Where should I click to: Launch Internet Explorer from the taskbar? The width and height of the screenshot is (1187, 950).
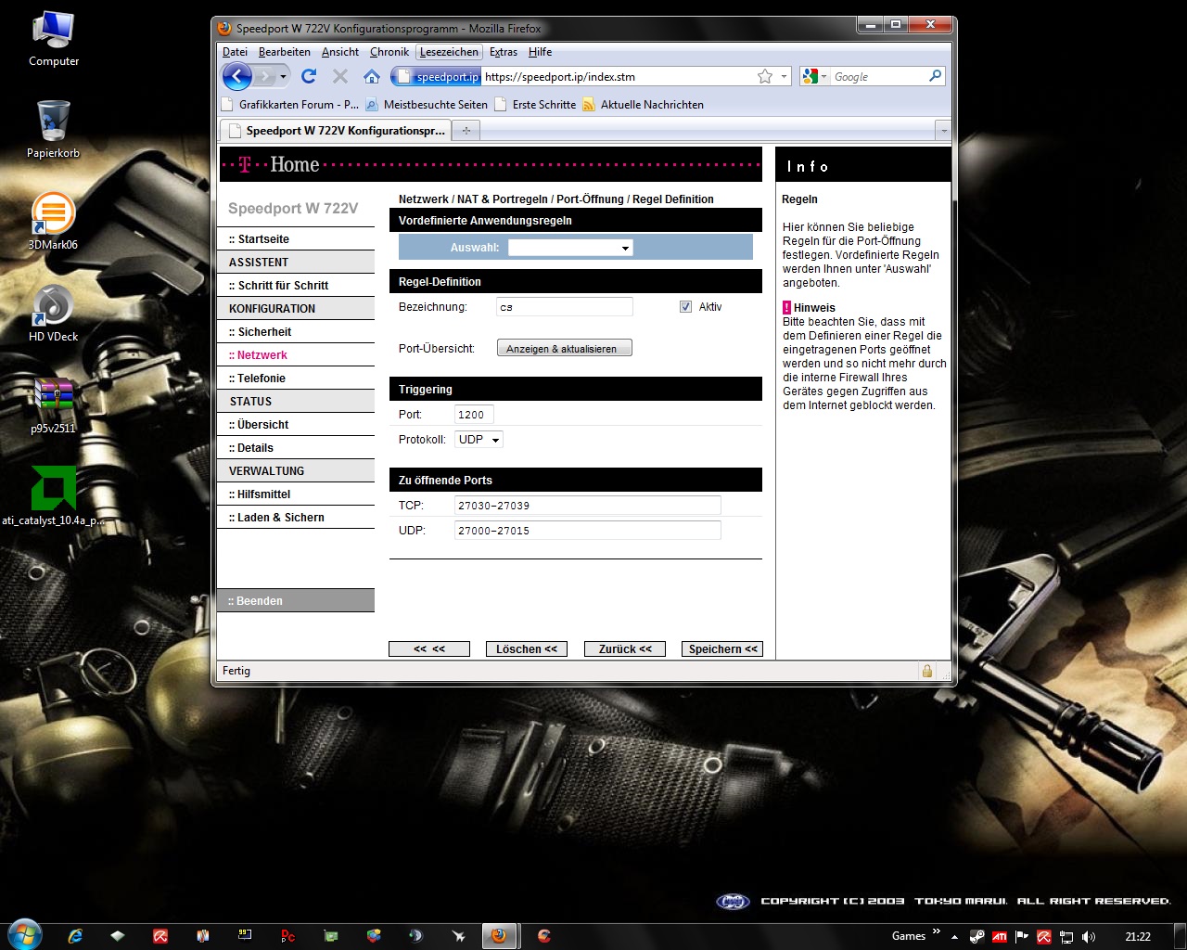[75, 936]
